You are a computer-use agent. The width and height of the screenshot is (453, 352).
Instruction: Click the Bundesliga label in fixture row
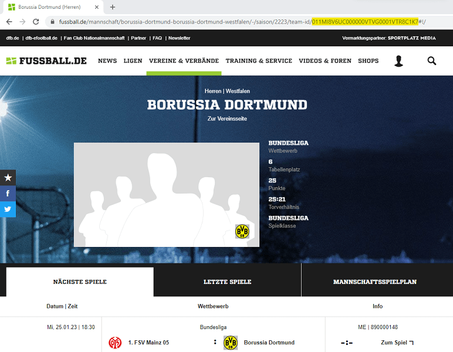213,327
